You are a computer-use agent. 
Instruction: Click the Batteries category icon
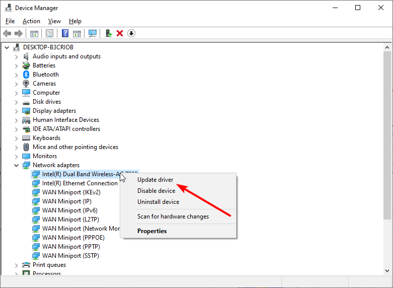(26, 65)
